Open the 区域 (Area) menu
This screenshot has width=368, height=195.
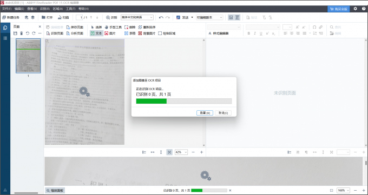click(x=58, y=9)
